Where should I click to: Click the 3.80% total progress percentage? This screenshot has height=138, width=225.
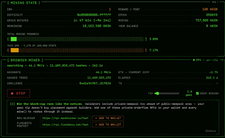pyautogui.click(x=153, y=39)
